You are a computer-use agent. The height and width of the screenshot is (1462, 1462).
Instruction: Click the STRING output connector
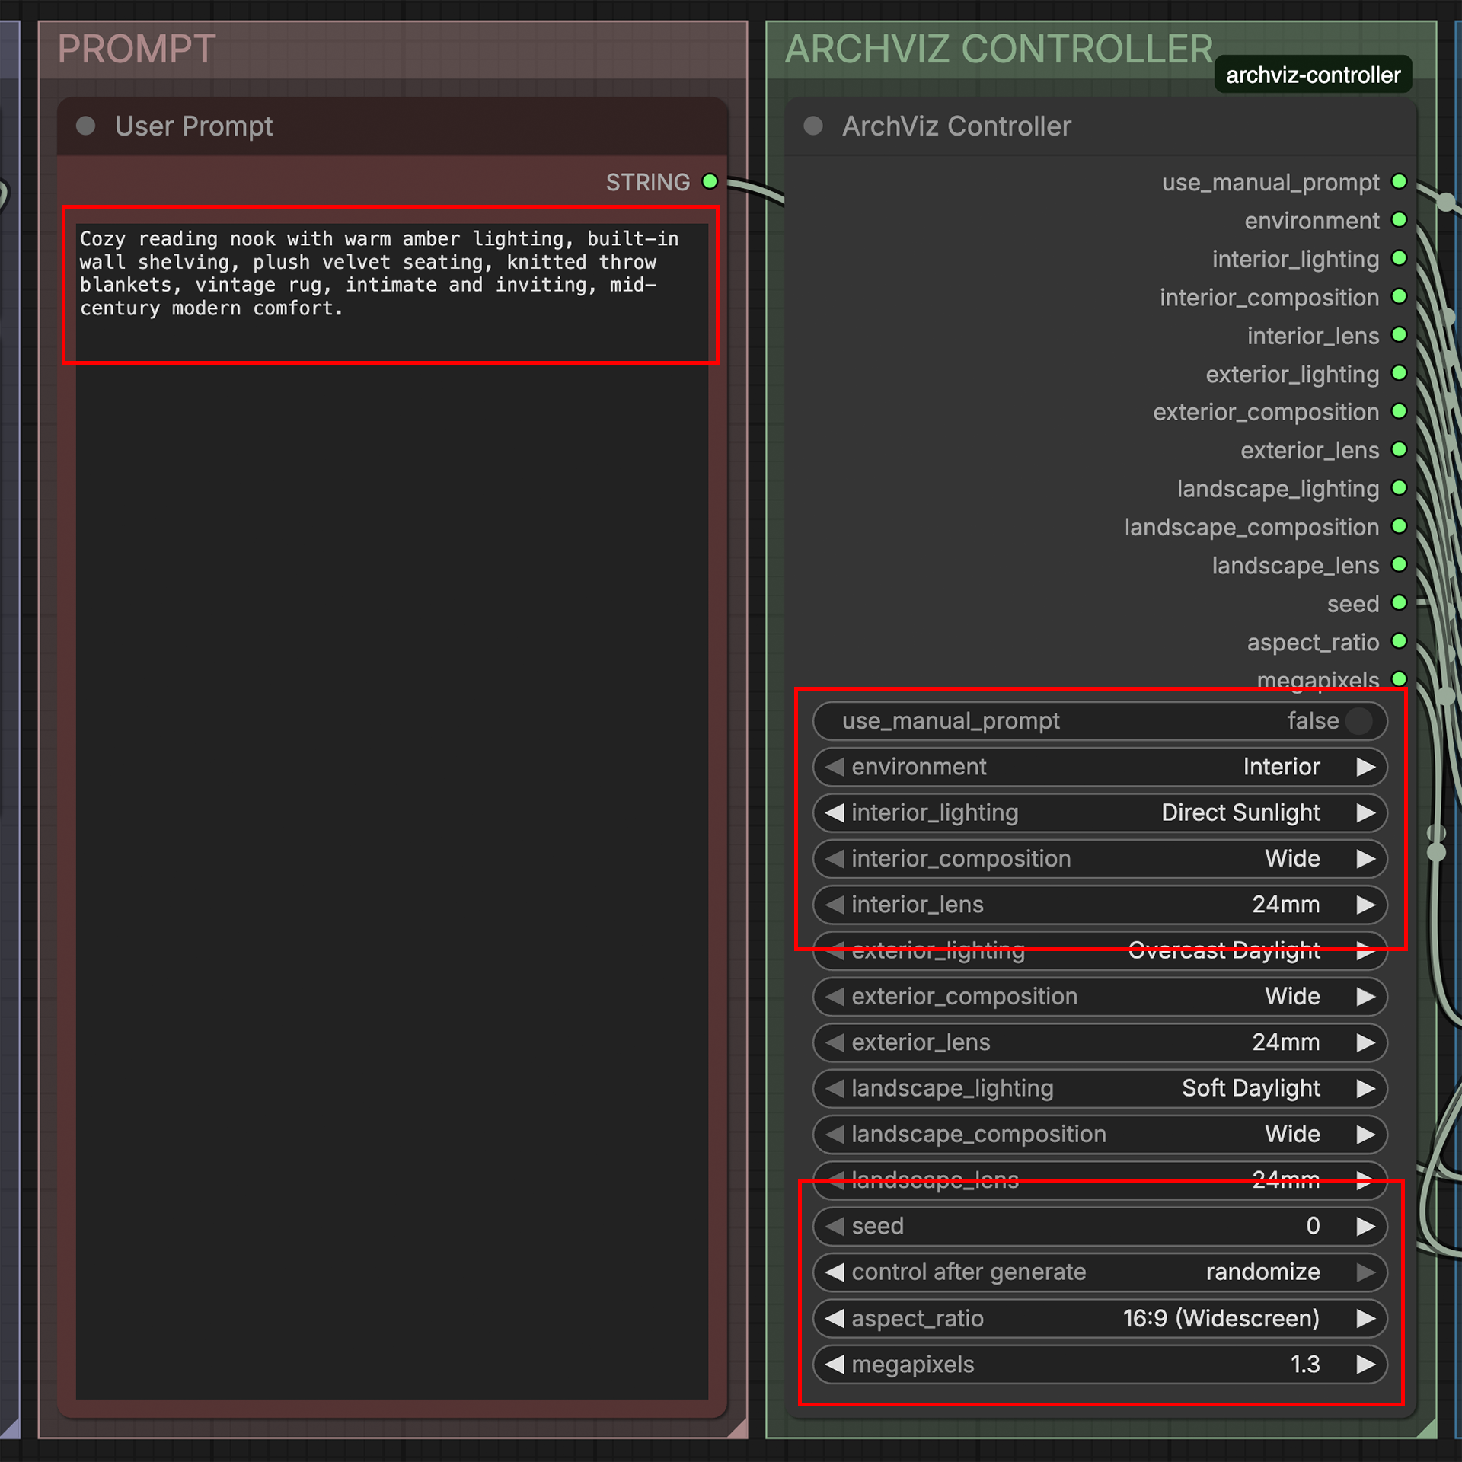click(x=710, y=181)
